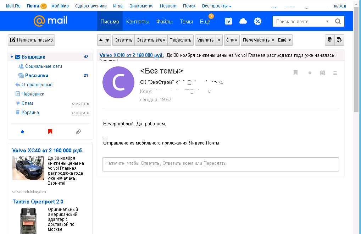Open the calendar icon in the header
Image resolution: width=361 pixels, height=234 pixels.
[228, 21]
